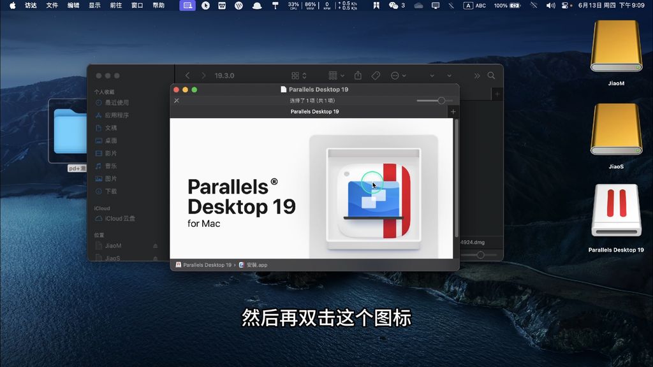
Task: Open the 编辑 menu
Action: point(73,5)
